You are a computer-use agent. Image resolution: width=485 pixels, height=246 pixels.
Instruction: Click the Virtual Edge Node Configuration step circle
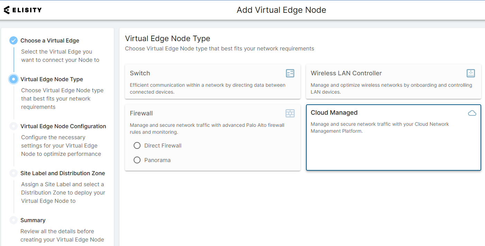click(x=14, y=126)
